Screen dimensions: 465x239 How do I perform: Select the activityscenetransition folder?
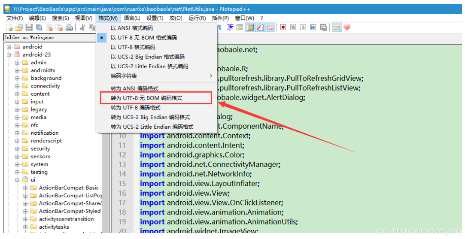click(x=67, y=219)
